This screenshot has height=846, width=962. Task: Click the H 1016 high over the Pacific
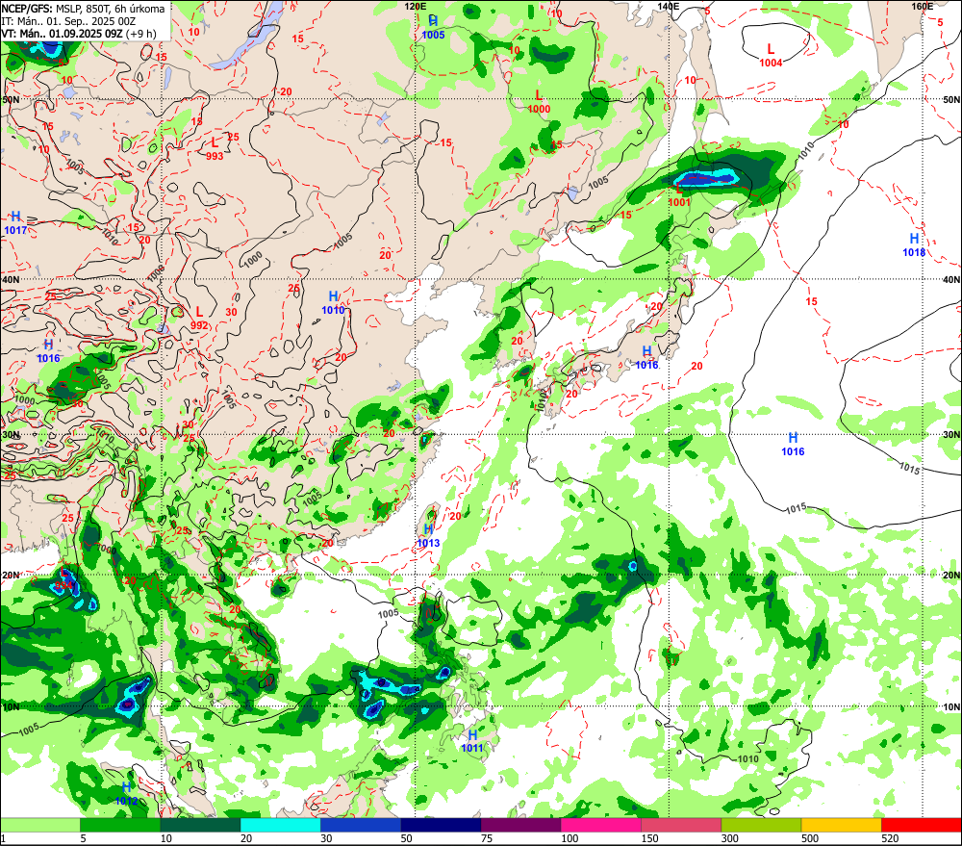[x=793, y=445]
